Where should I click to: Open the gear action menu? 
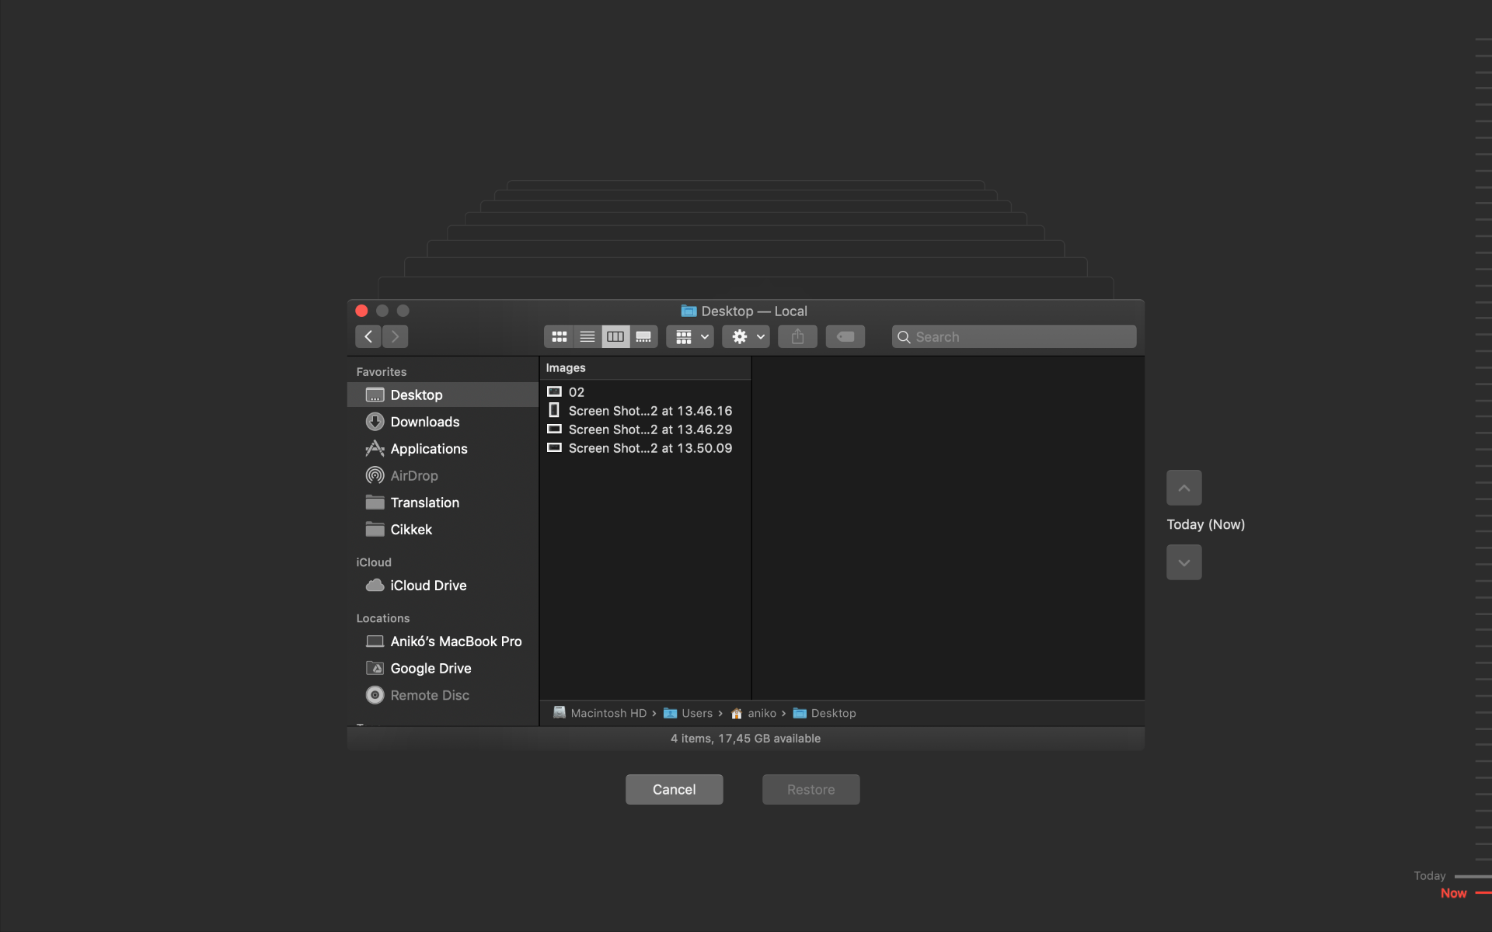click(x=746, y=336)
